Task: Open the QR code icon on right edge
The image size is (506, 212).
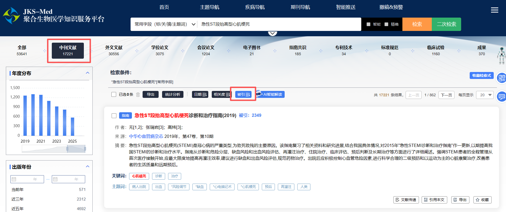Action: click(501, 78)
